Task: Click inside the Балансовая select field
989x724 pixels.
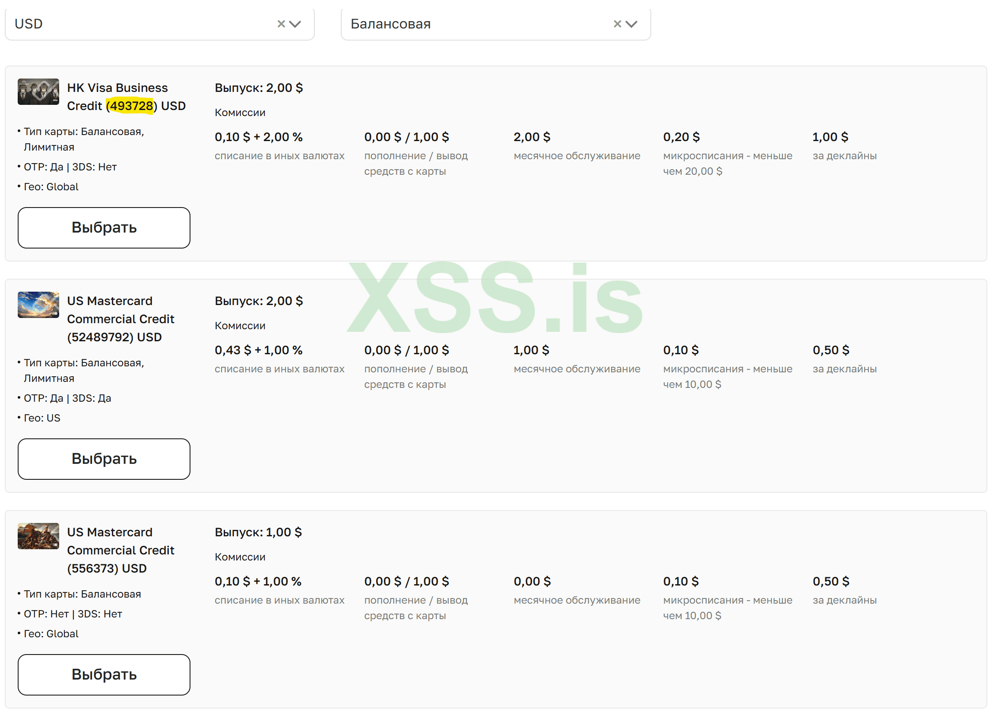Action: coord(460,24)
